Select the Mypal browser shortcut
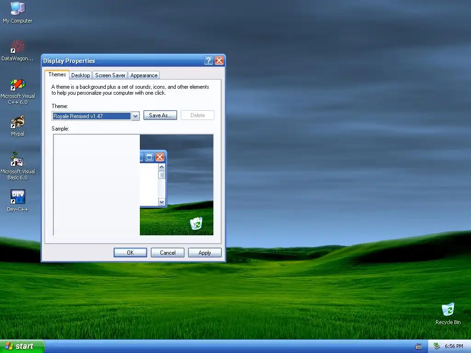This screenshot has width=471, height=353. coord(17,125)
